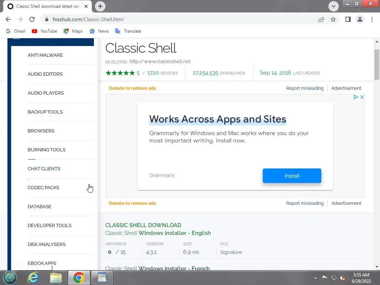The height and width of the screenshot is (285, 380).
Task: Open the Backup Tools category
Action: tap(45, 112)
